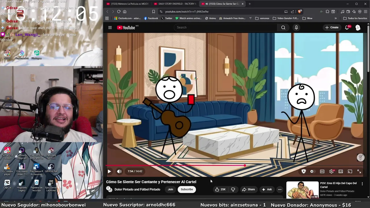
Task: Play the paused YouTube video
Action: click(x=109, y=171)
